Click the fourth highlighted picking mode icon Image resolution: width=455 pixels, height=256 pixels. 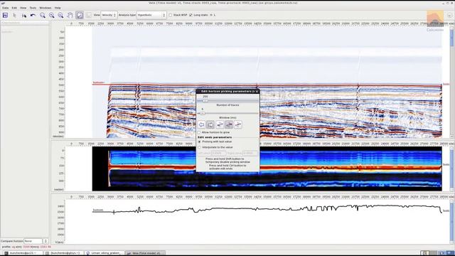229,125
